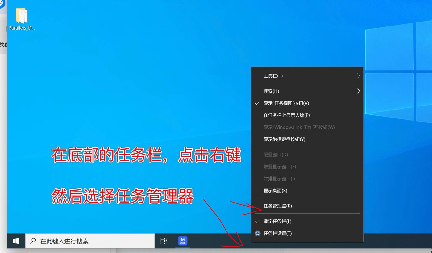Expand the 工具栏(T) submenu

tap(307, 76)
